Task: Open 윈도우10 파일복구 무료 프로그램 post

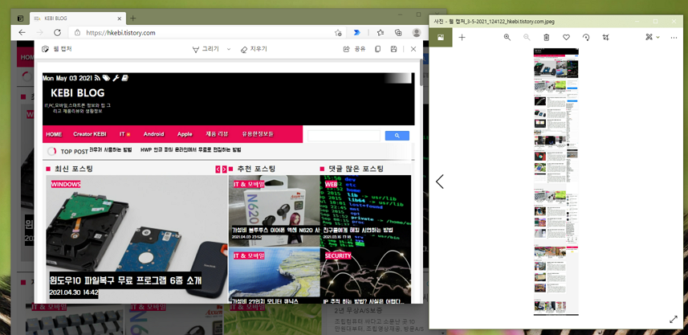Action: 125,280
